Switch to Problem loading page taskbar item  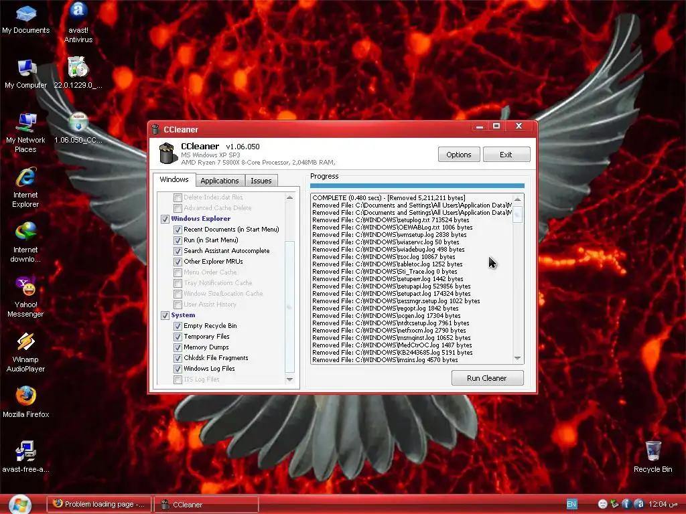coord(99,504)
